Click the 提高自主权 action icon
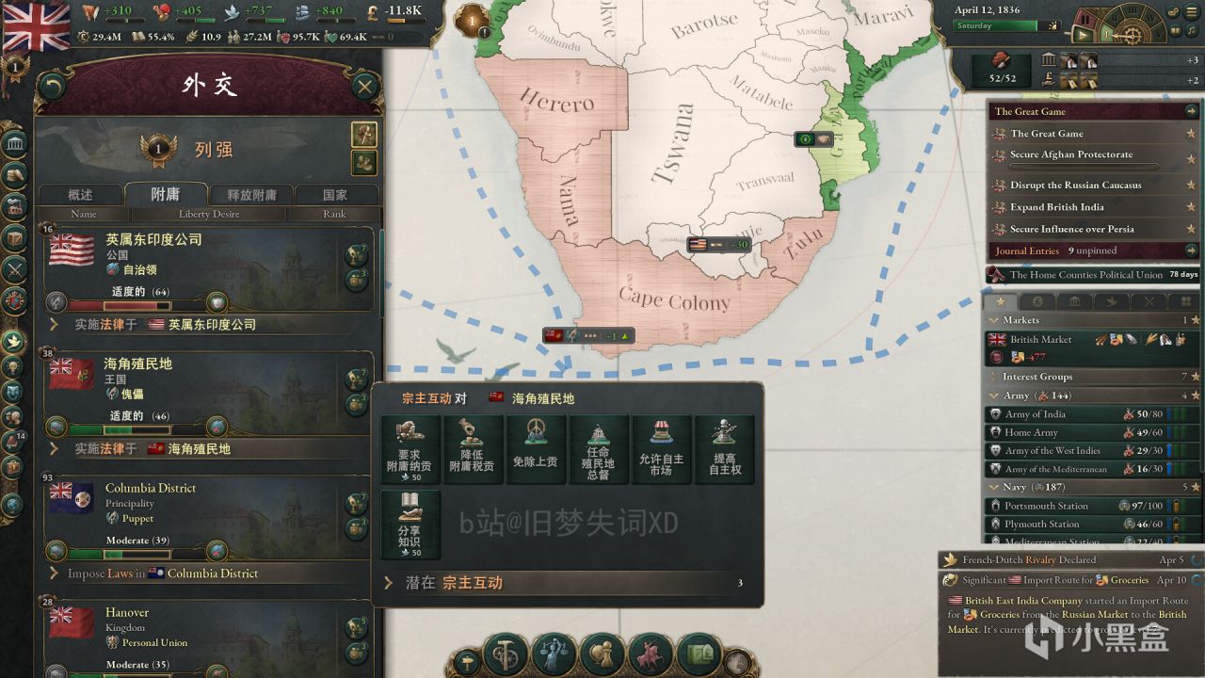Image resolution: width=1205 pixels, height=678 pixels. pyautogui.click(x=724, y=450)
